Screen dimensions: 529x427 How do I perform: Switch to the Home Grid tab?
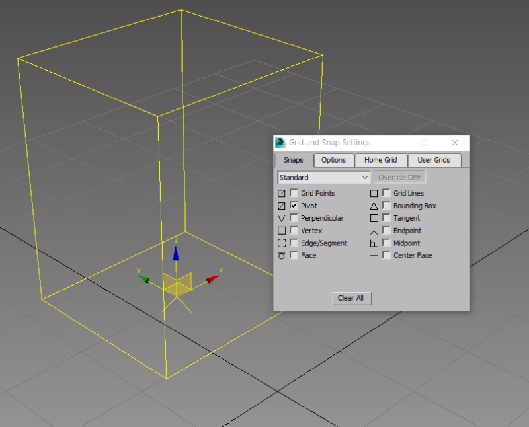point(381,160)
